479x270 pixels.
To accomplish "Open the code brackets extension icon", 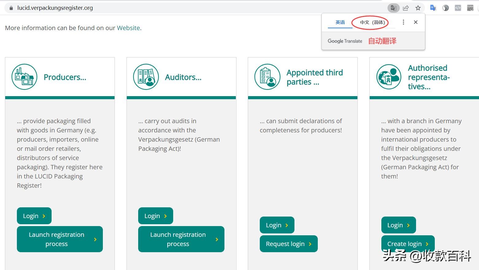I will click(458, 8).
